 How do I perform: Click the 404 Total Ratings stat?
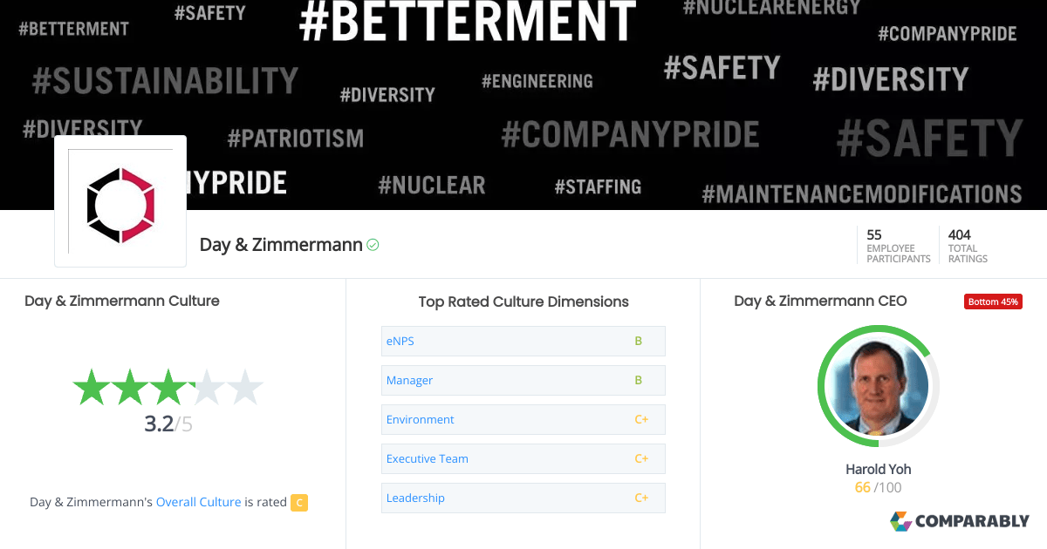point(967,246)
